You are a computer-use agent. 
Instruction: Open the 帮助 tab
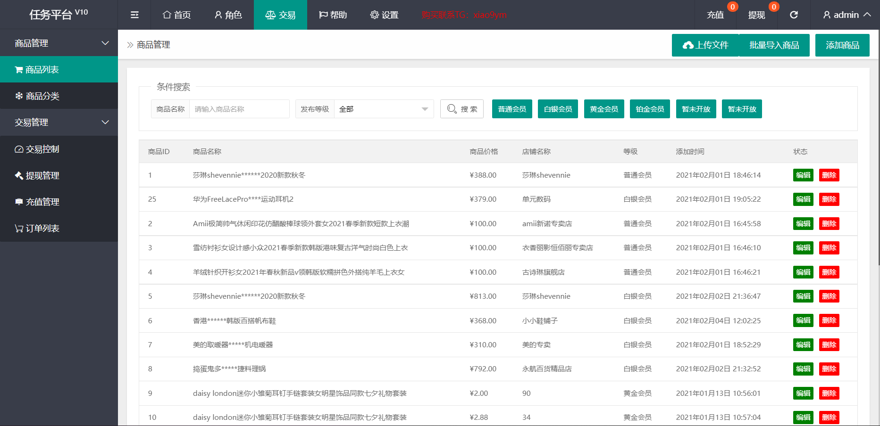[333, 15]
